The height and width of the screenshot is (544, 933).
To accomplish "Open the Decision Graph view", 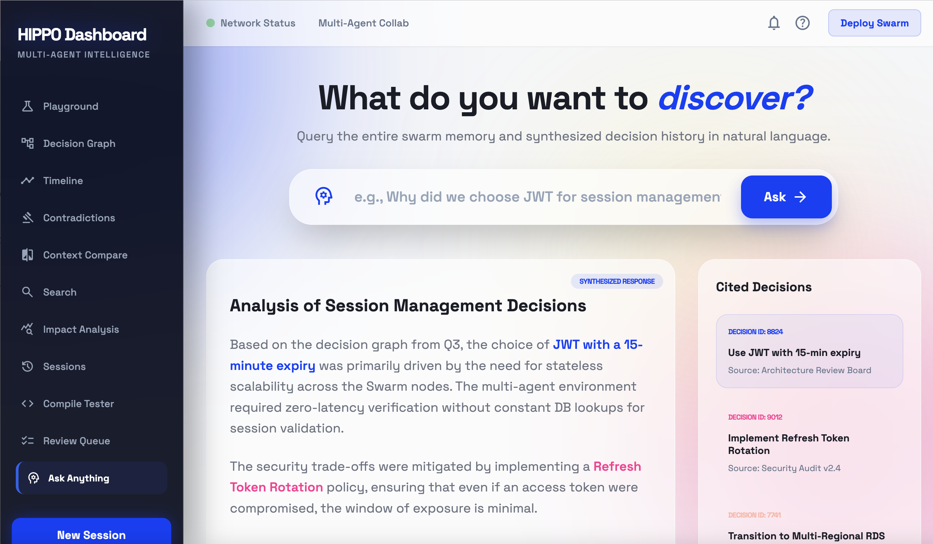I will tap(79, 144).
